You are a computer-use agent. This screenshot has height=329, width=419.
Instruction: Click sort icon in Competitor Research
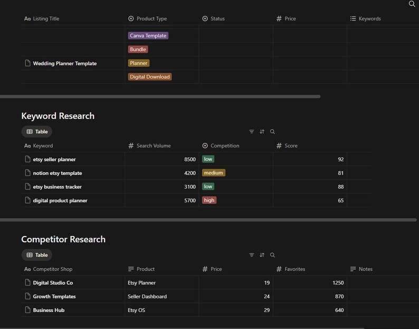click(262, 255)
